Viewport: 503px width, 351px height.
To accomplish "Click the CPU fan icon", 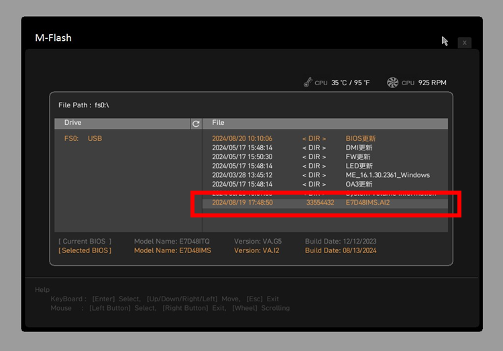I will (x=392, y=83).
